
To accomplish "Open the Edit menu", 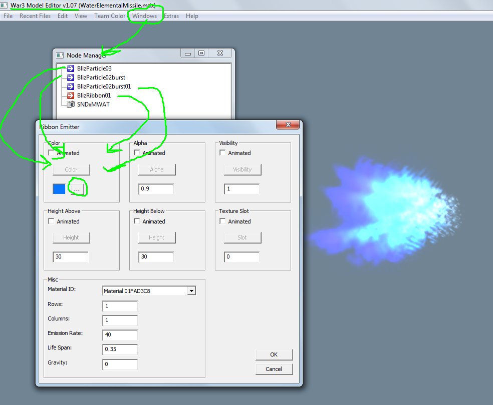I will [x=63, y=16].
